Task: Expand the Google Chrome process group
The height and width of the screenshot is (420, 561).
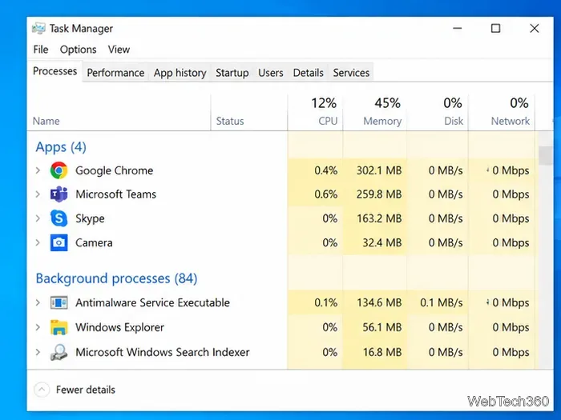Action: click(x=38, y=170)
